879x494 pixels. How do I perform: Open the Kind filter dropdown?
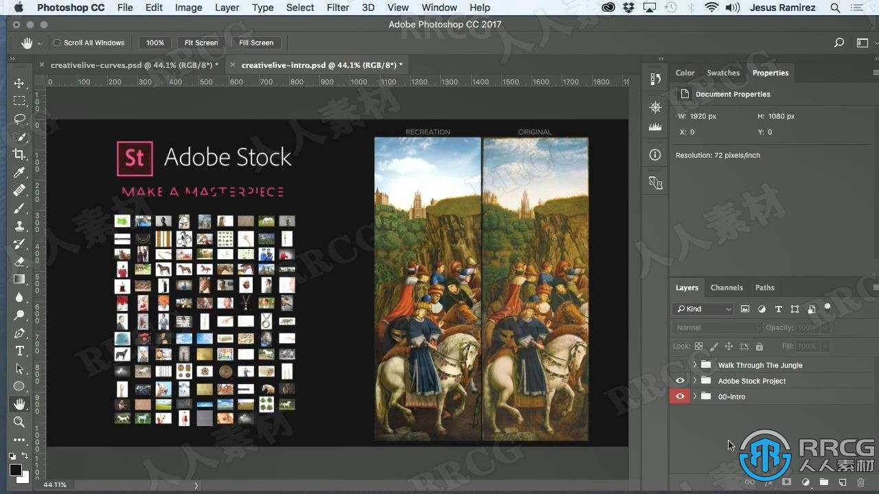click(703, 309)
